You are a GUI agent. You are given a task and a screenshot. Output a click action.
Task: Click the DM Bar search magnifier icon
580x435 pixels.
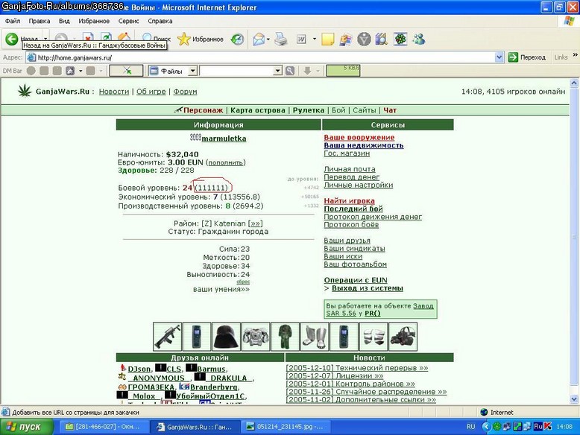tap(290, 71)
